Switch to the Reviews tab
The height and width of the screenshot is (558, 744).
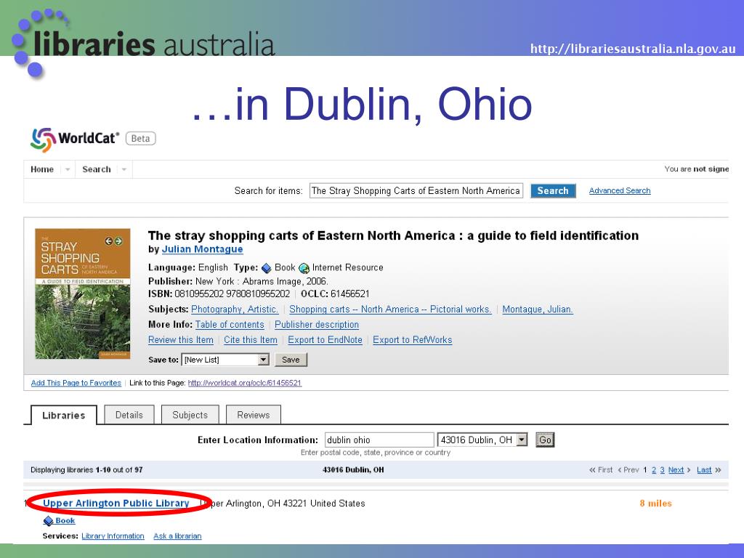(254, 415)
